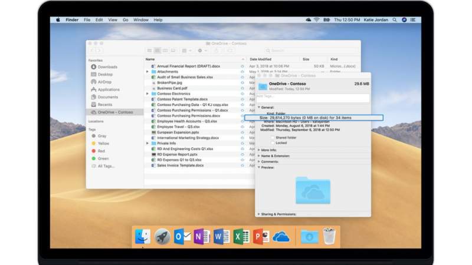Expand the Contoso Electronics folder
This screenshot has height=265, width=472.
147,94
